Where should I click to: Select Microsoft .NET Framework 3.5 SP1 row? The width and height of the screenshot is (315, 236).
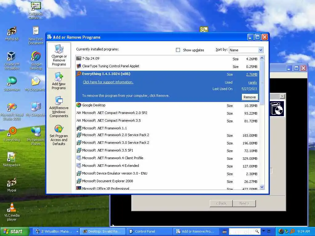click(x=167, y=151)
